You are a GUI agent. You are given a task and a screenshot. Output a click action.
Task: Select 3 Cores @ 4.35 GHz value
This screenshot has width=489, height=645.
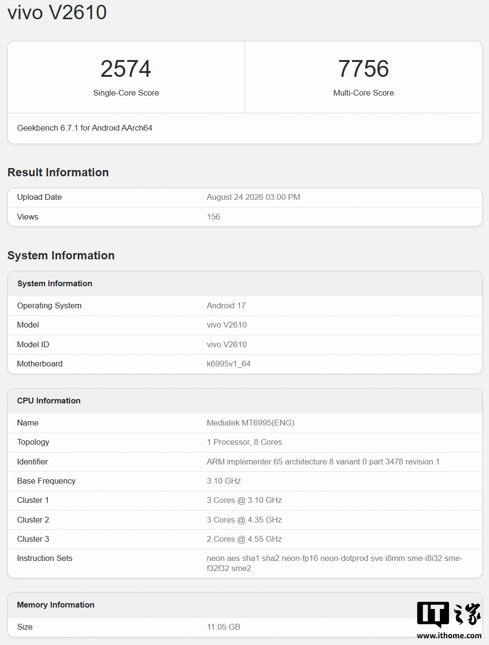[x=244, y=520]
